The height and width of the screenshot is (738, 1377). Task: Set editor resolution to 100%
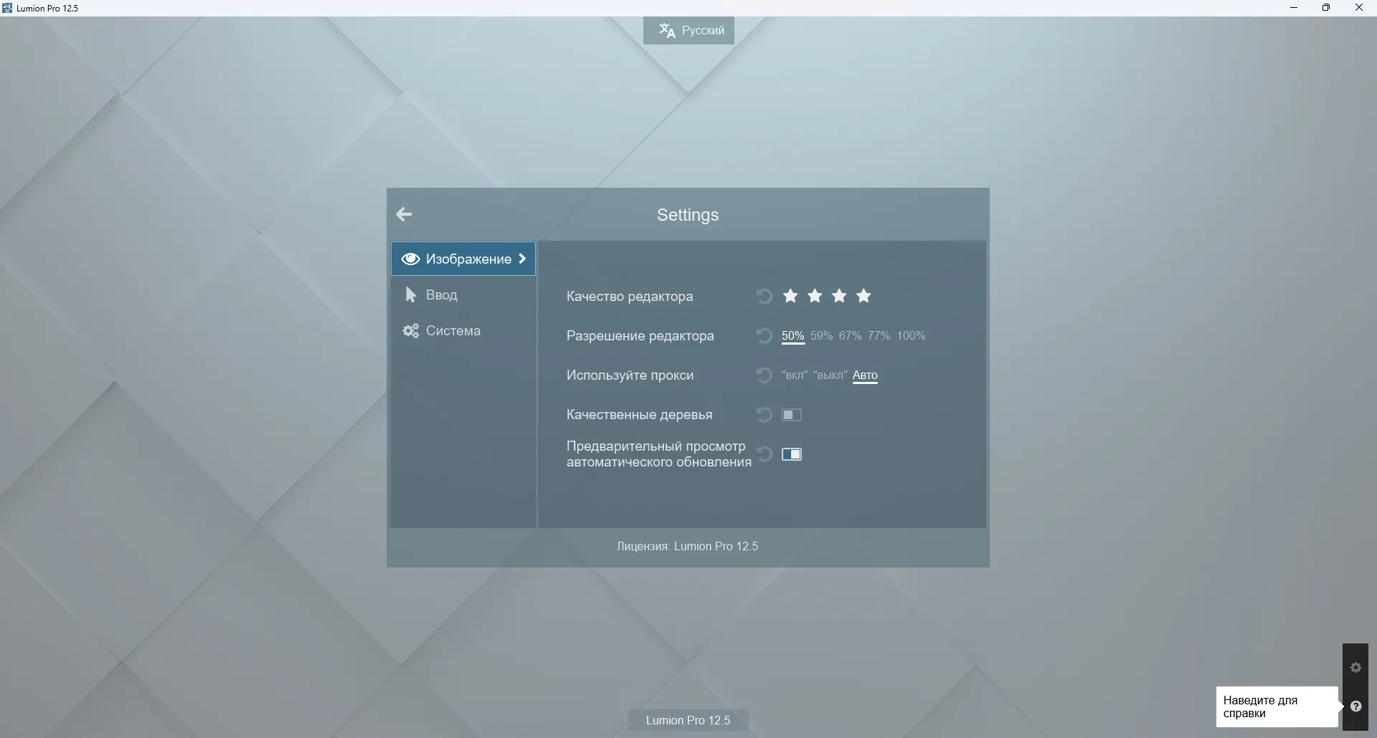click(x=912, y=335)
